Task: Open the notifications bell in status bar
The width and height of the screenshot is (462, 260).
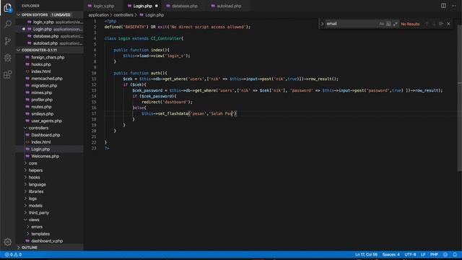Action: pos(455,254)
